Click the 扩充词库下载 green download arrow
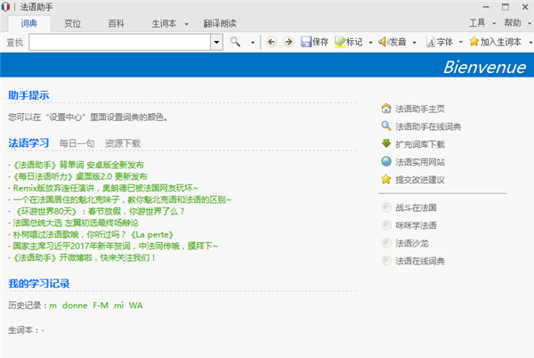This screenshot has width=534, height=358. click(385, 143)
